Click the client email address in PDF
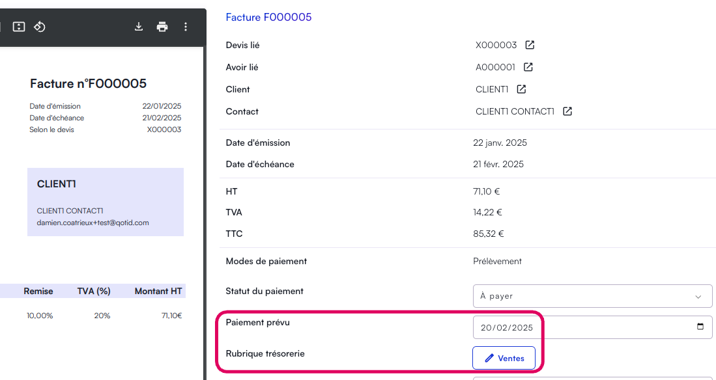 (93, 223)
